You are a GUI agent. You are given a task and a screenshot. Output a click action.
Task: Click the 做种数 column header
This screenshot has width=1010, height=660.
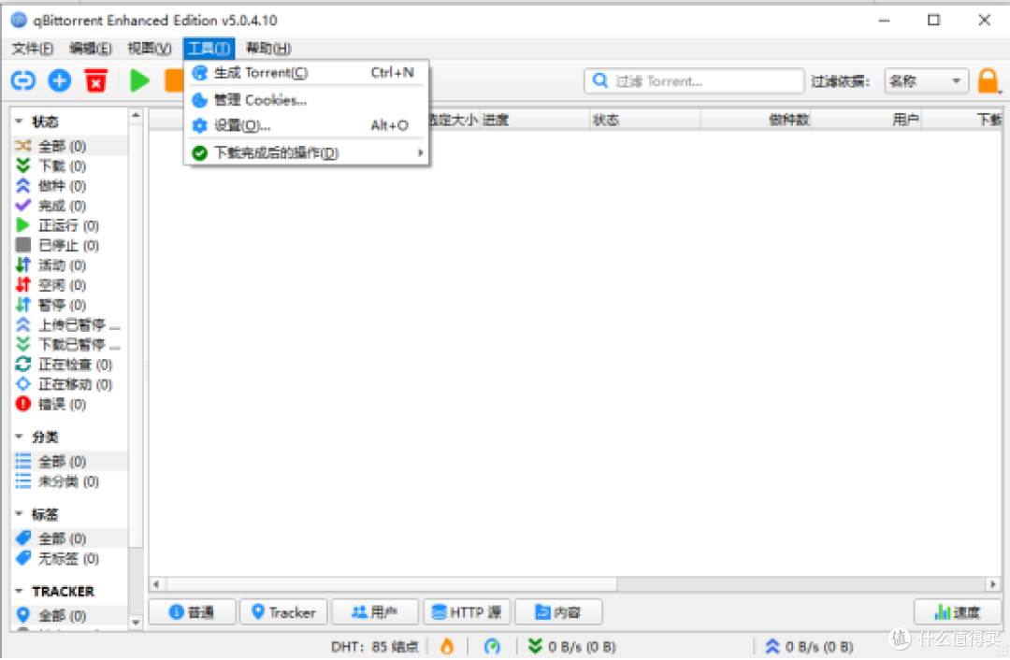756,120
